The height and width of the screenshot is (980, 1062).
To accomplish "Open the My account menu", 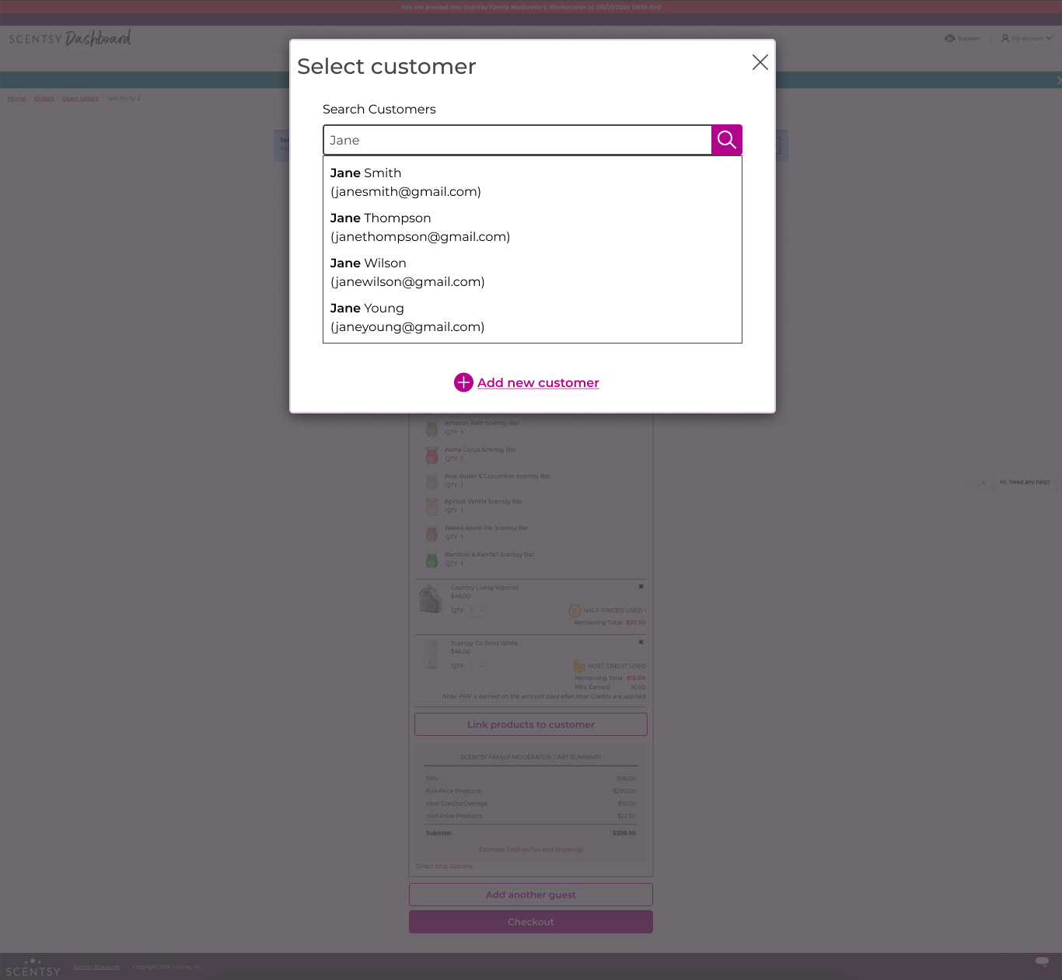I will coord(1026,38).
